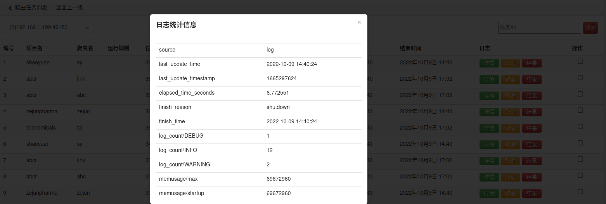Tick the checkbox for row 1
Screen dimensions: 606x204
click(x=580, y=61)
